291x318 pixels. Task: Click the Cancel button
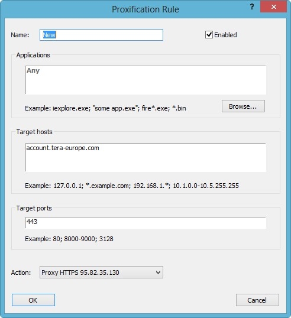(x=257, y=300)
